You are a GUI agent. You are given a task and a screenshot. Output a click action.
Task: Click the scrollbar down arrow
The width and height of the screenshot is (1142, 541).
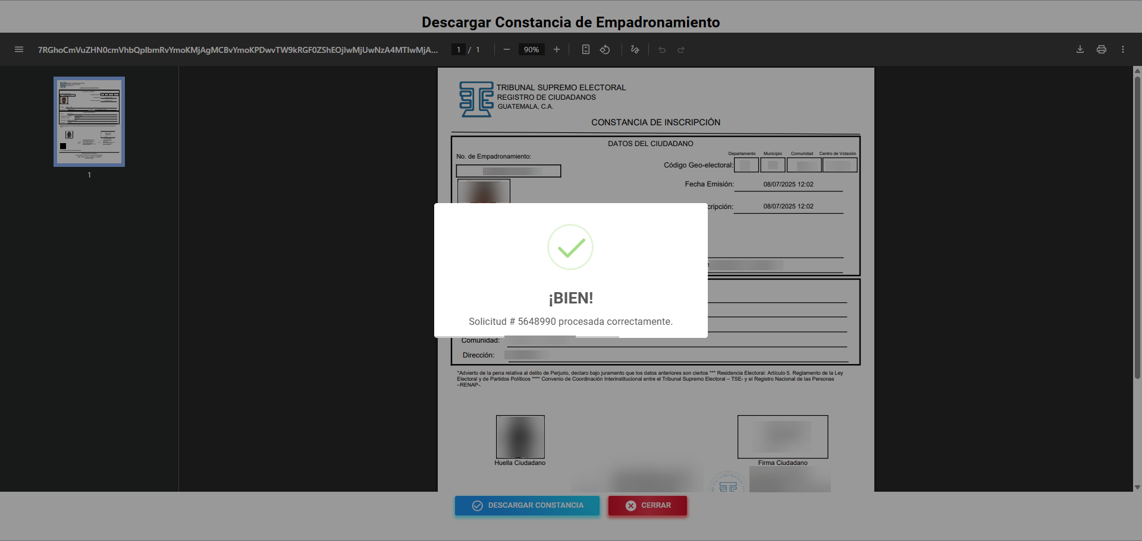pos(1137,487)
